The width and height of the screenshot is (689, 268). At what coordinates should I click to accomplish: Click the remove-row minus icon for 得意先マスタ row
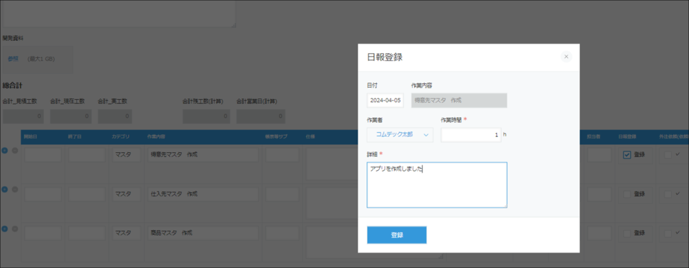pyautogui.click(x=14, y=151)
